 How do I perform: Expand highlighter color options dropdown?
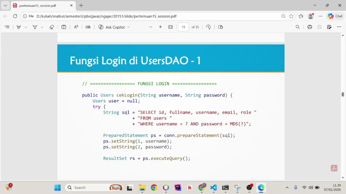point(26,27)
